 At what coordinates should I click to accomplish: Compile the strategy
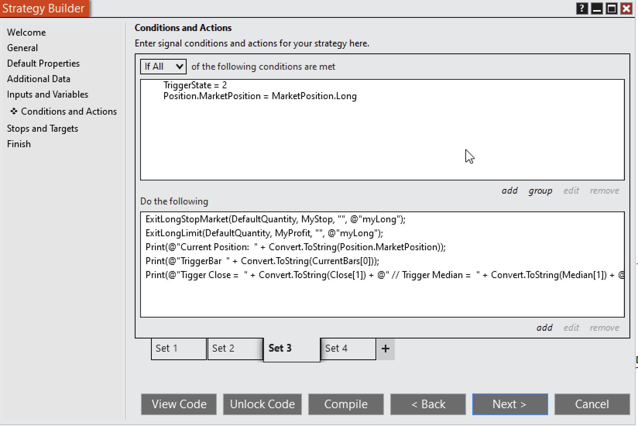tap(346, 404)
